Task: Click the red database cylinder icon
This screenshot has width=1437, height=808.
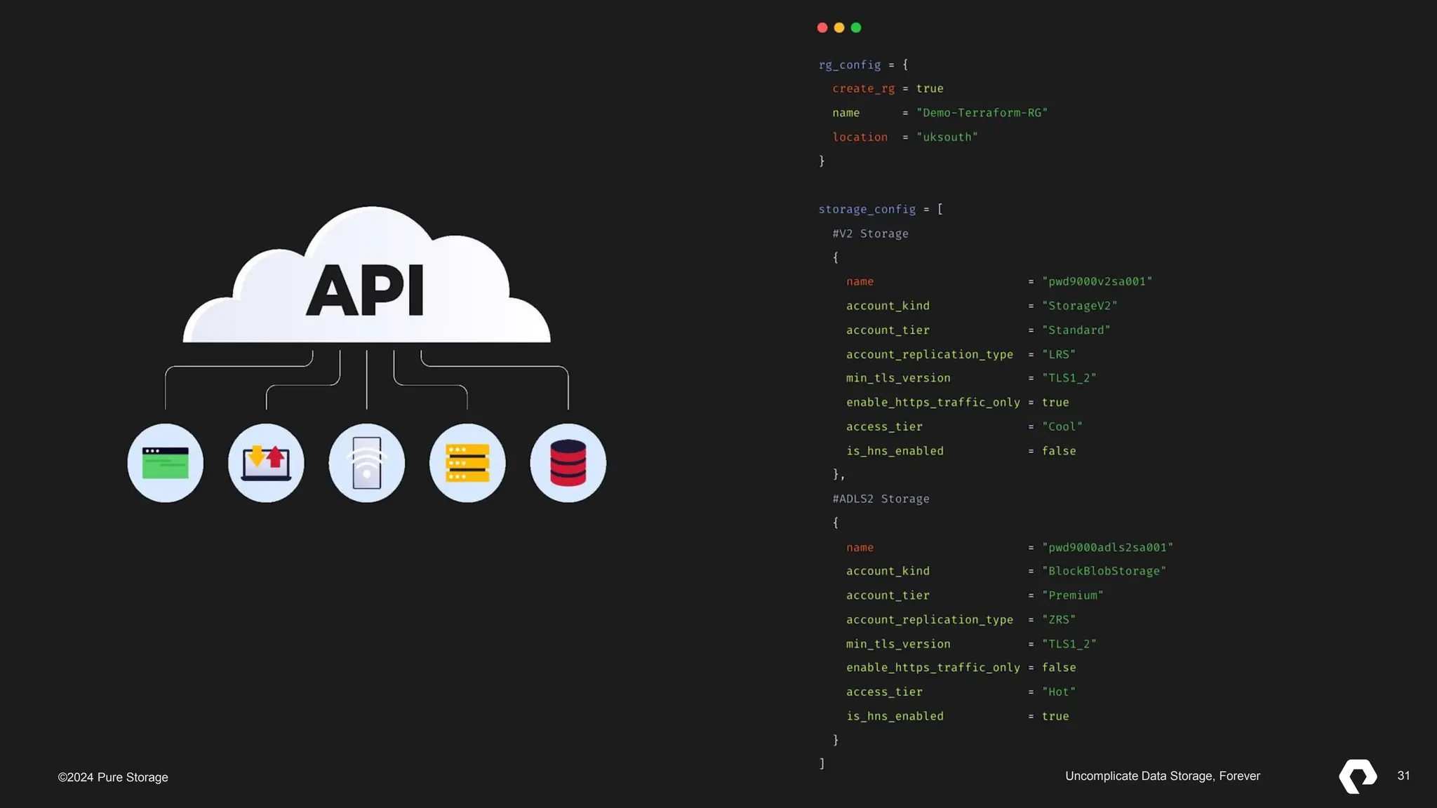Action: pyautogui.click(x=568, y=463)
